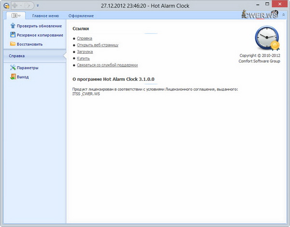Click the Купить purchase link
The height and width of the screenshot is (227, 290).
coord(83,58)
